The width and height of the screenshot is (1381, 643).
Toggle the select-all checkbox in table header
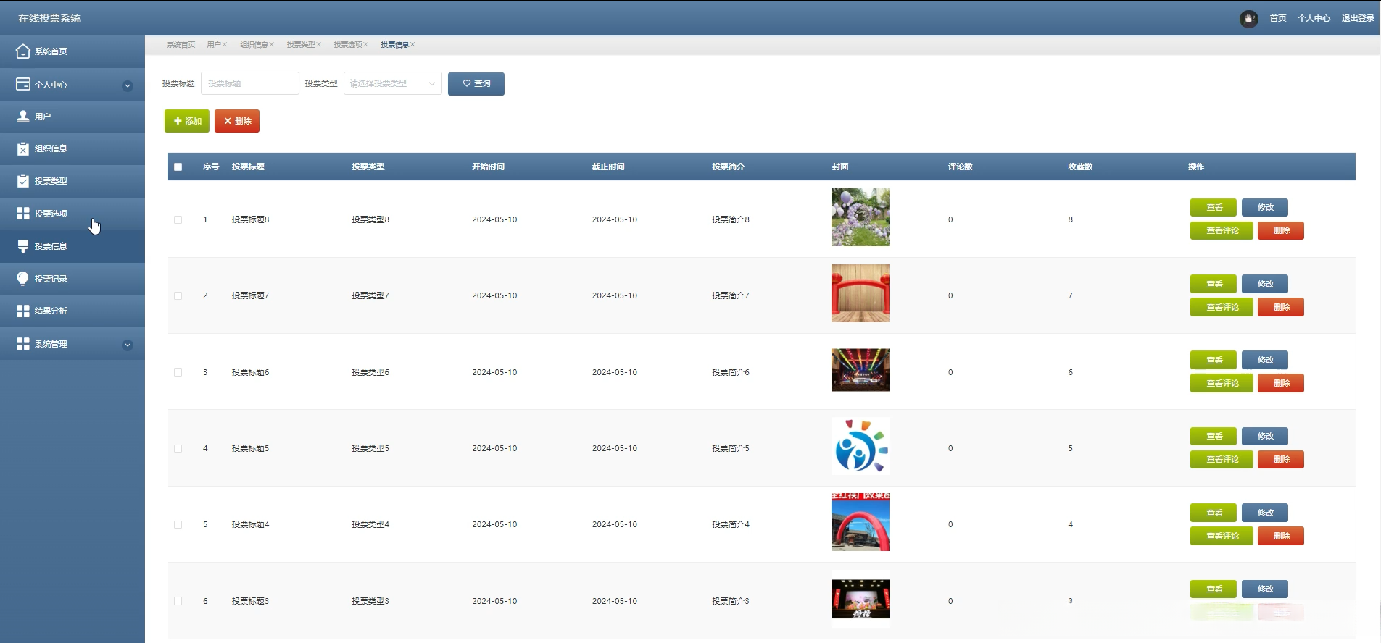click(x=178, y=167)
